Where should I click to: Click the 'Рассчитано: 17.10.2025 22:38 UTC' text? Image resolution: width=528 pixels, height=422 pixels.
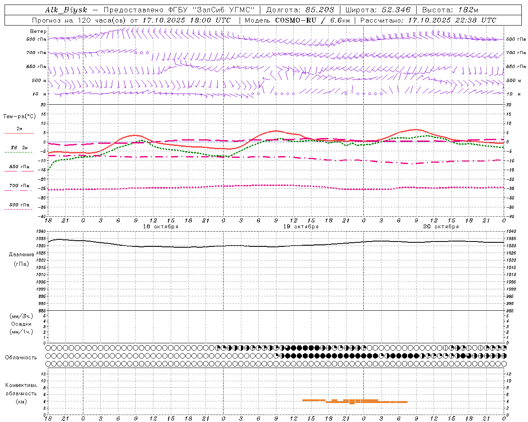428,20
